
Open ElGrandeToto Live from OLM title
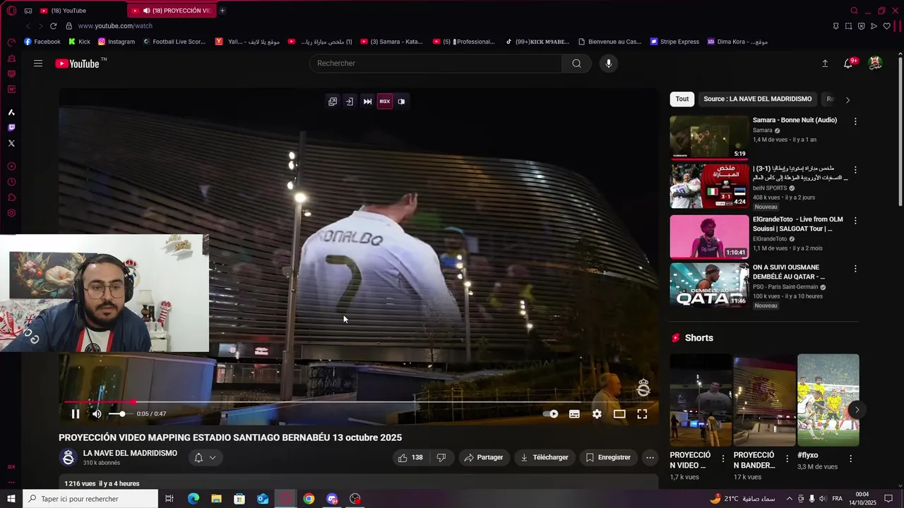(798, 224)
